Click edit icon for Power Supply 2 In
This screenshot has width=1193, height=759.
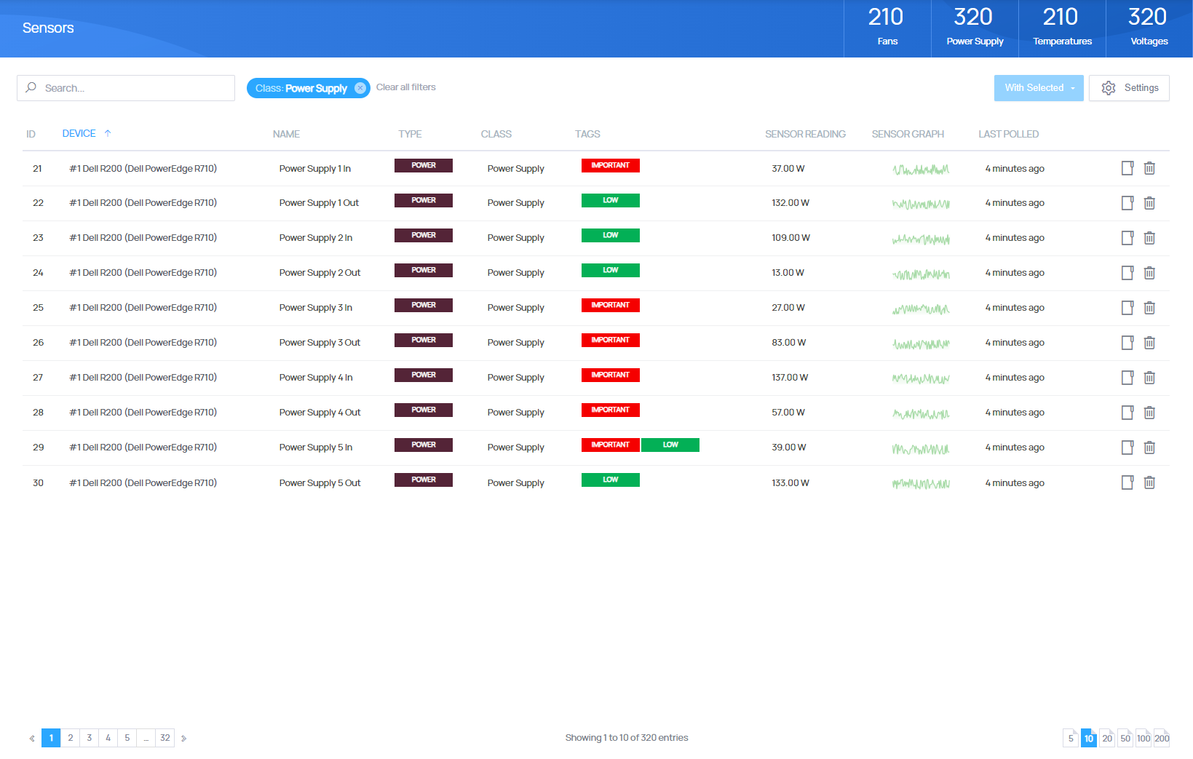coord(1127,238)
